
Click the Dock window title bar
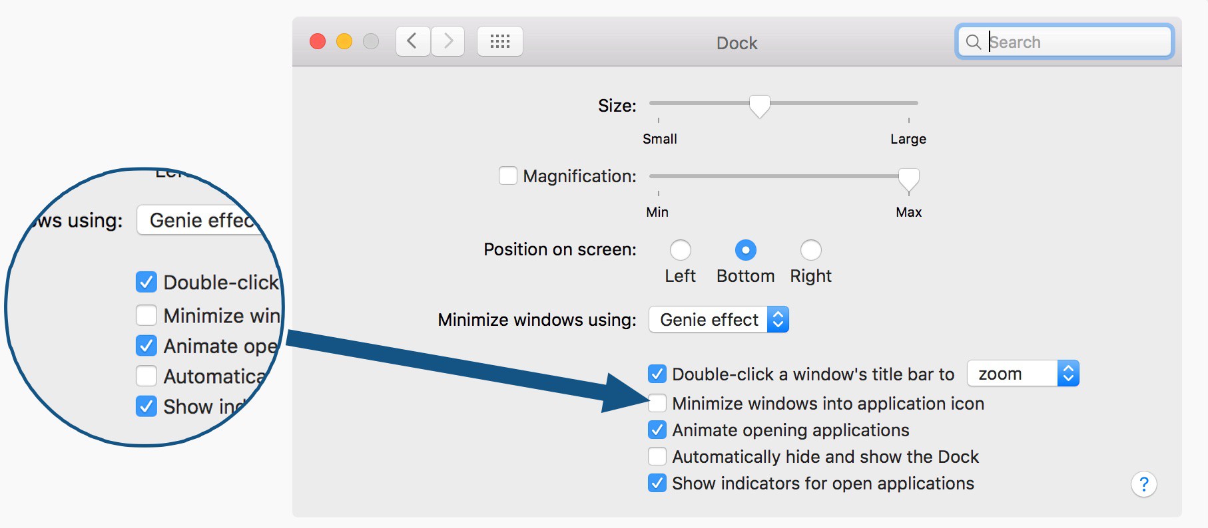point(737,43)
